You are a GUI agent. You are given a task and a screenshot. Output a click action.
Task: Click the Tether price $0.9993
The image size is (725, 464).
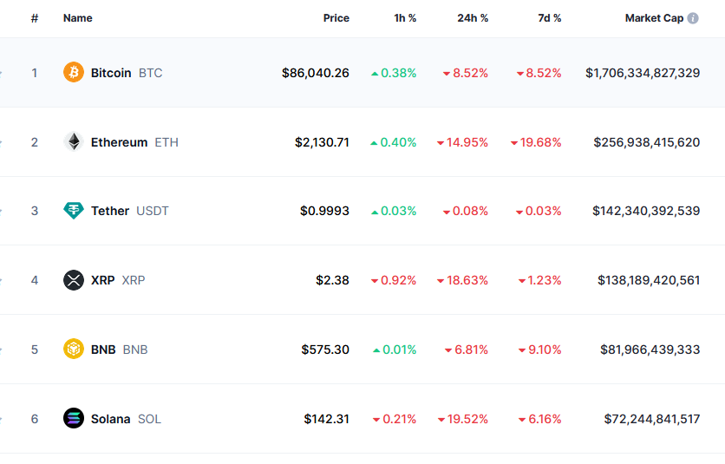324,211
